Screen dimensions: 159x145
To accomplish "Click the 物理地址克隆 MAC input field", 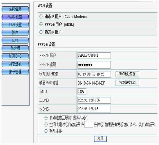I will tap(94, 74).
